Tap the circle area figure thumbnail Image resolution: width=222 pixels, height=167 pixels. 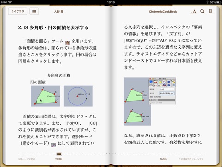click(78, 96)
